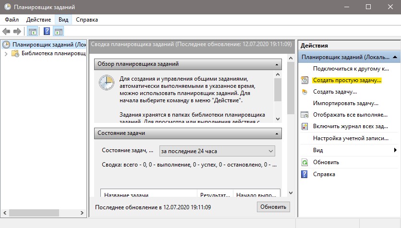
Task: Open the 'за последние 24 часа' dropdown
Action: (217, 151)
